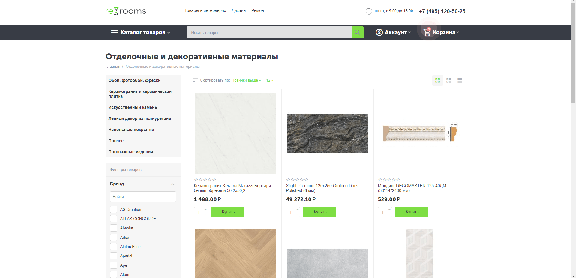Switch to medium list view icon
The image size is (576, 278).
449,80
